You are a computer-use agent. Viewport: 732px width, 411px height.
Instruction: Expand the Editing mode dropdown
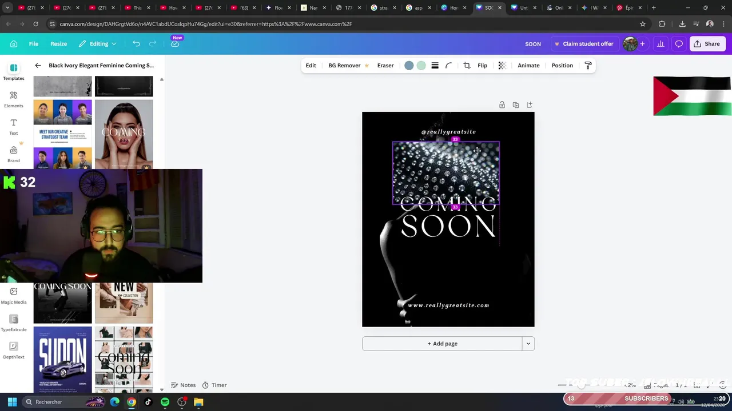click(98, 44)
